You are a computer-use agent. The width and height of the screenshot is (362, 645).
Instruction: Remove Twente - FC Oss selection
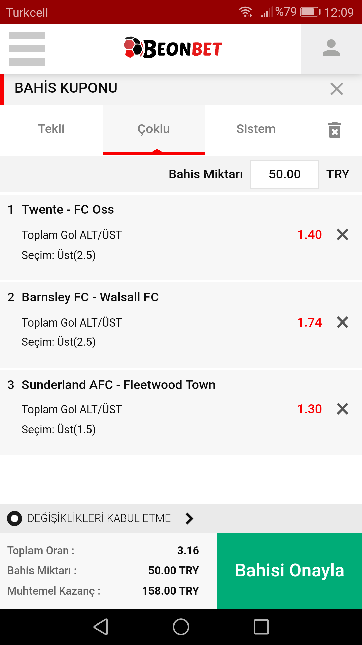pyautogui.click(x=342, y=234)
